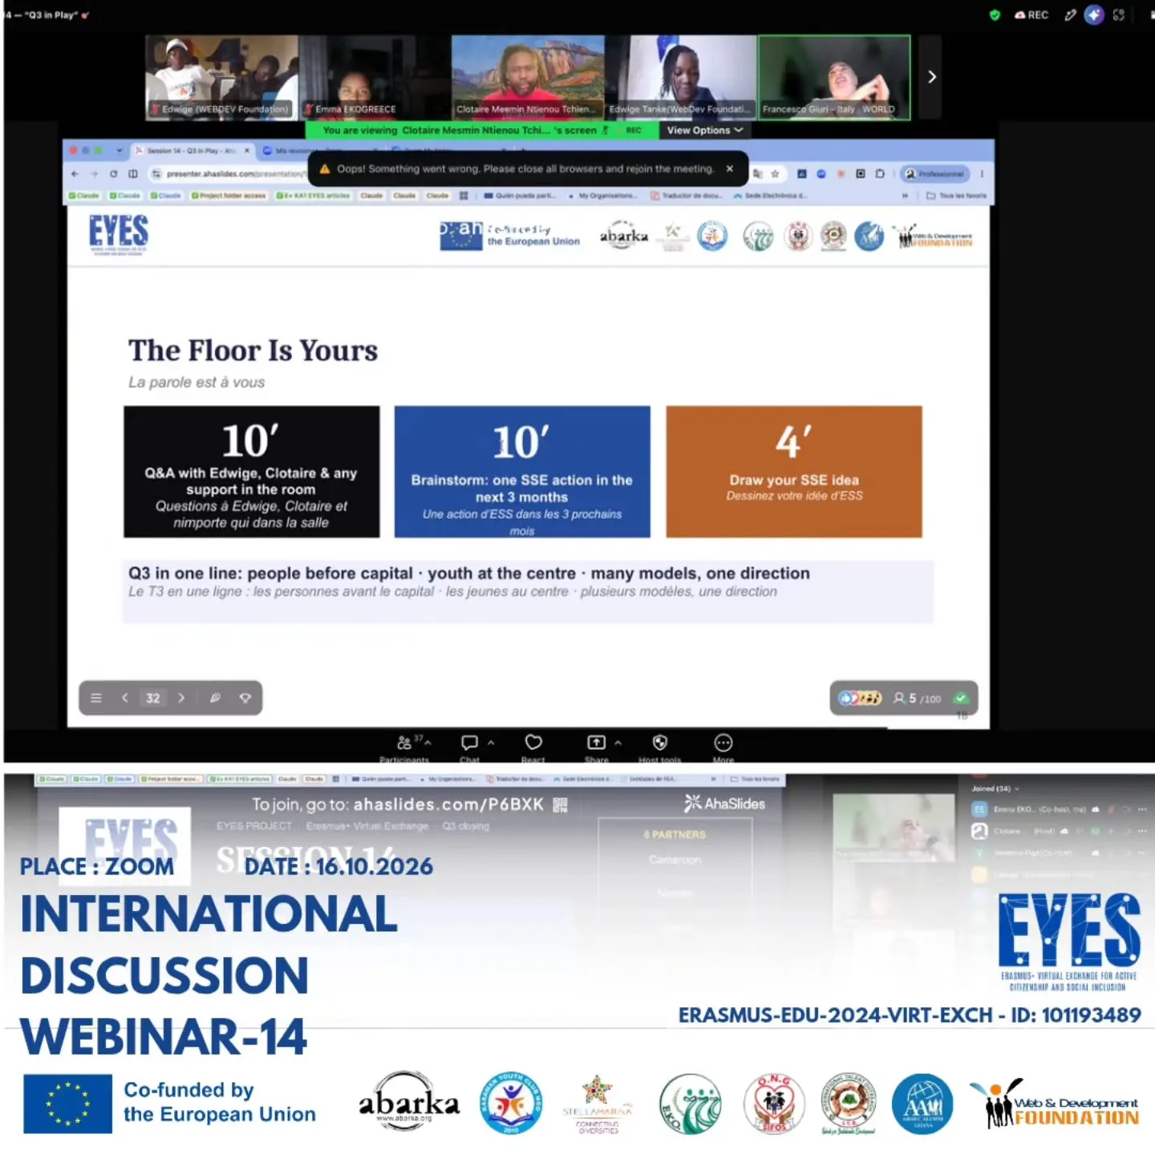1155x1155 pixels.
Task: Open the My Organisations bookmark
Action: click(x=603, y=195)
